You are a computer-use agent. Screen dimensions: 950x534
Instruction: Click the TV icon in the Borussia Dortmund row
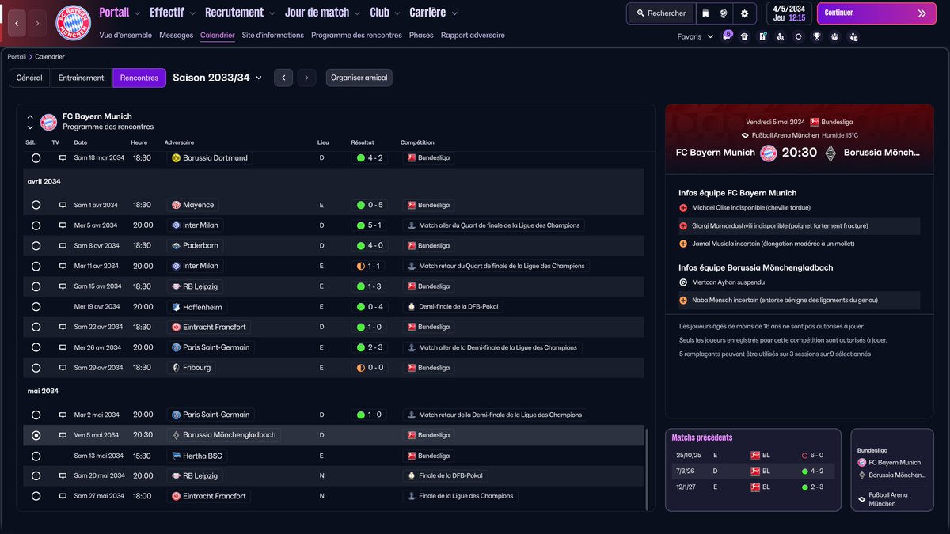(63, 158)
